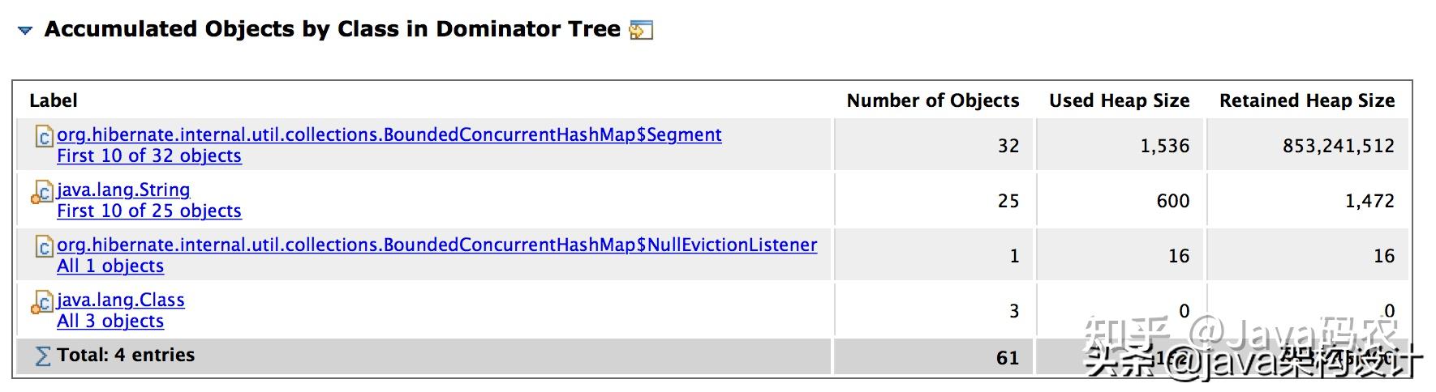Click the Label column header
This screenshot has height=392, width=1436.
click(x=54, y=100)
